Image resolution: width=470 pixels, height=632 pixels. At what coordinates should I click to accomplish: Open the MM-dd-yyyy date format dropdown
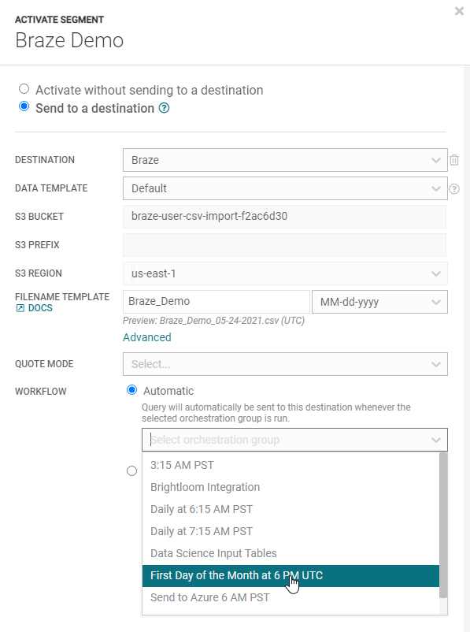tap(379, 302)
